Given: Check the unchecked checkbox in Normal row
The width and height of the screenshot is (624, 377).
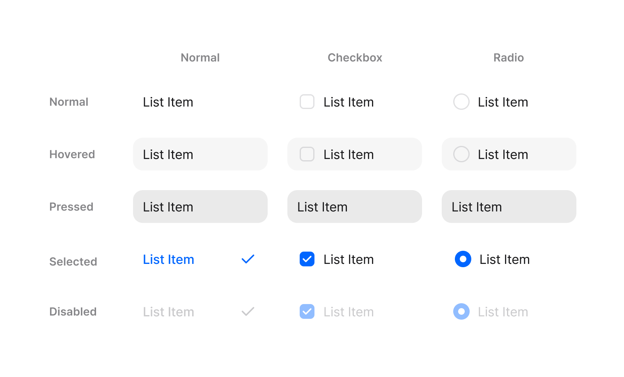Looking at the screenshot, I should 307,102.
